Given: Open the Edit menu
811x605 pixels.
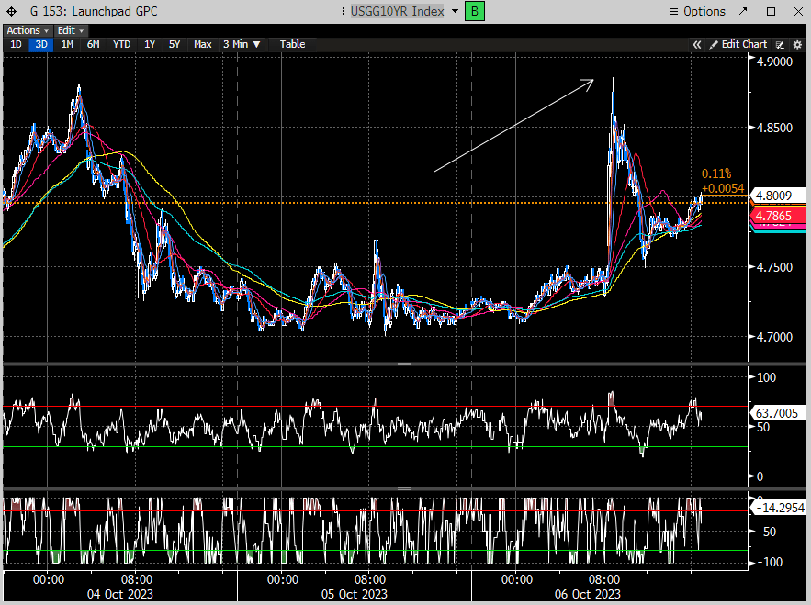Looking at the screenshot, I should pyautogui.click(x=67, y=30).
